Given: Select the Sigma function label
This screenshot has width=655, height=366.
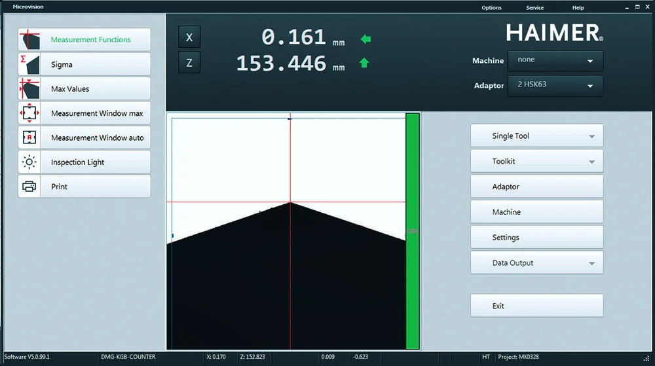Looking at the screenshot, I should [62, 65].
